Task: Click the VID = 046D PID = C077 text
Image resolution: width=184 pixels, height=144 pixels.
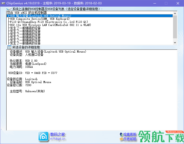Action: click(41, 73)
